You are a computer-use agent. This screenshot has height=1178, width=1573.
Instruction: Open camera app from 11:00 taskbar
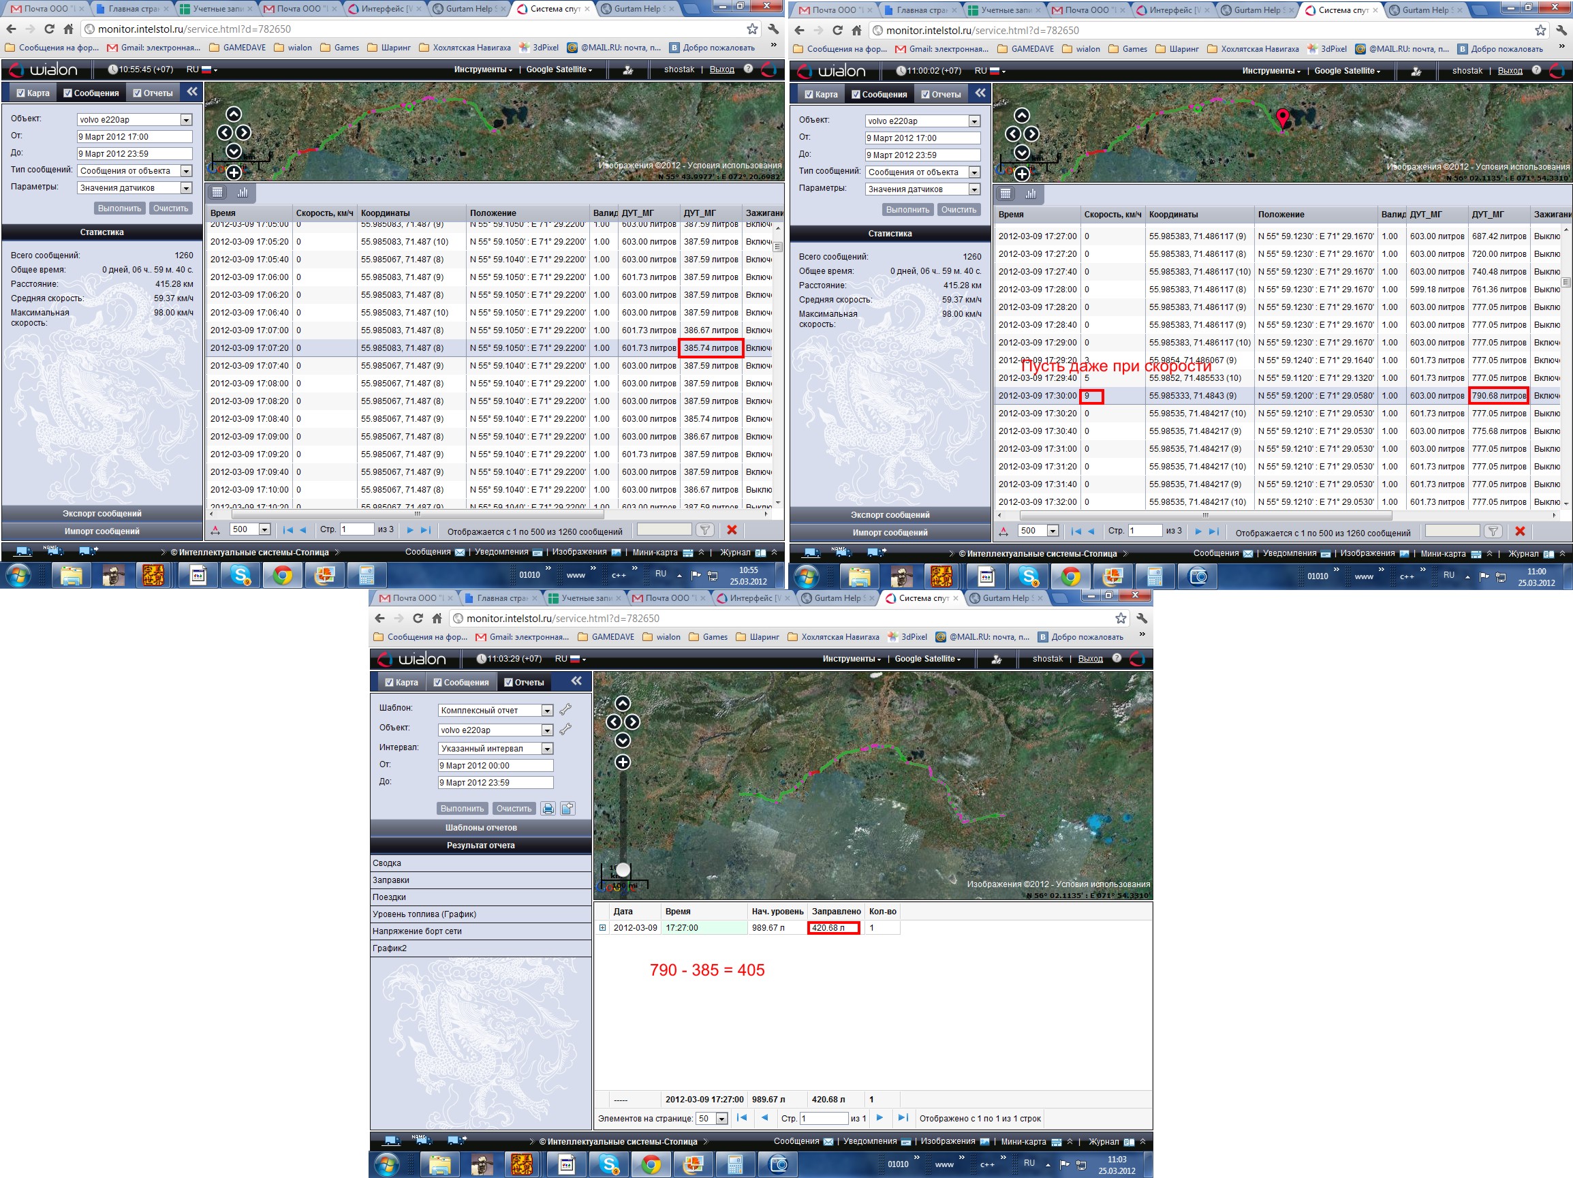pos(1198,576)
